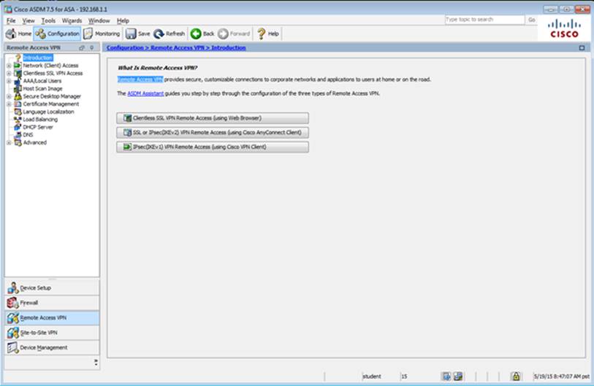Open the Monitoring view from toolbar
Image resolution: width=594 pixels, height=386 pixels.
[102, 34]
